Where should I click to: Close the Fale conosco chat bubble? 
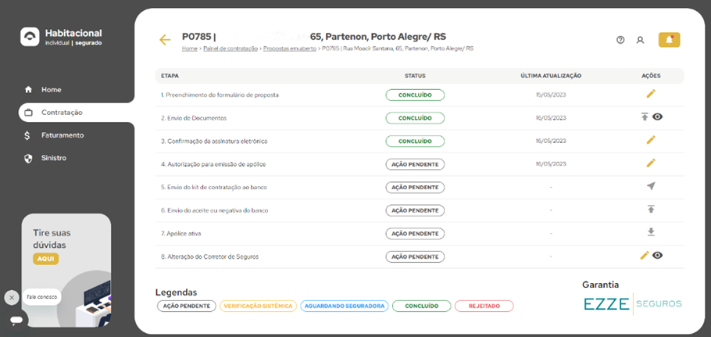(12, 298)
